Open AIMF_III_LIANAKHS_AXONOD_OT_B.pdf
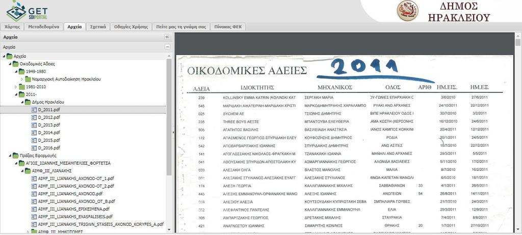This screenshot has width=522, height=235. 76,201
